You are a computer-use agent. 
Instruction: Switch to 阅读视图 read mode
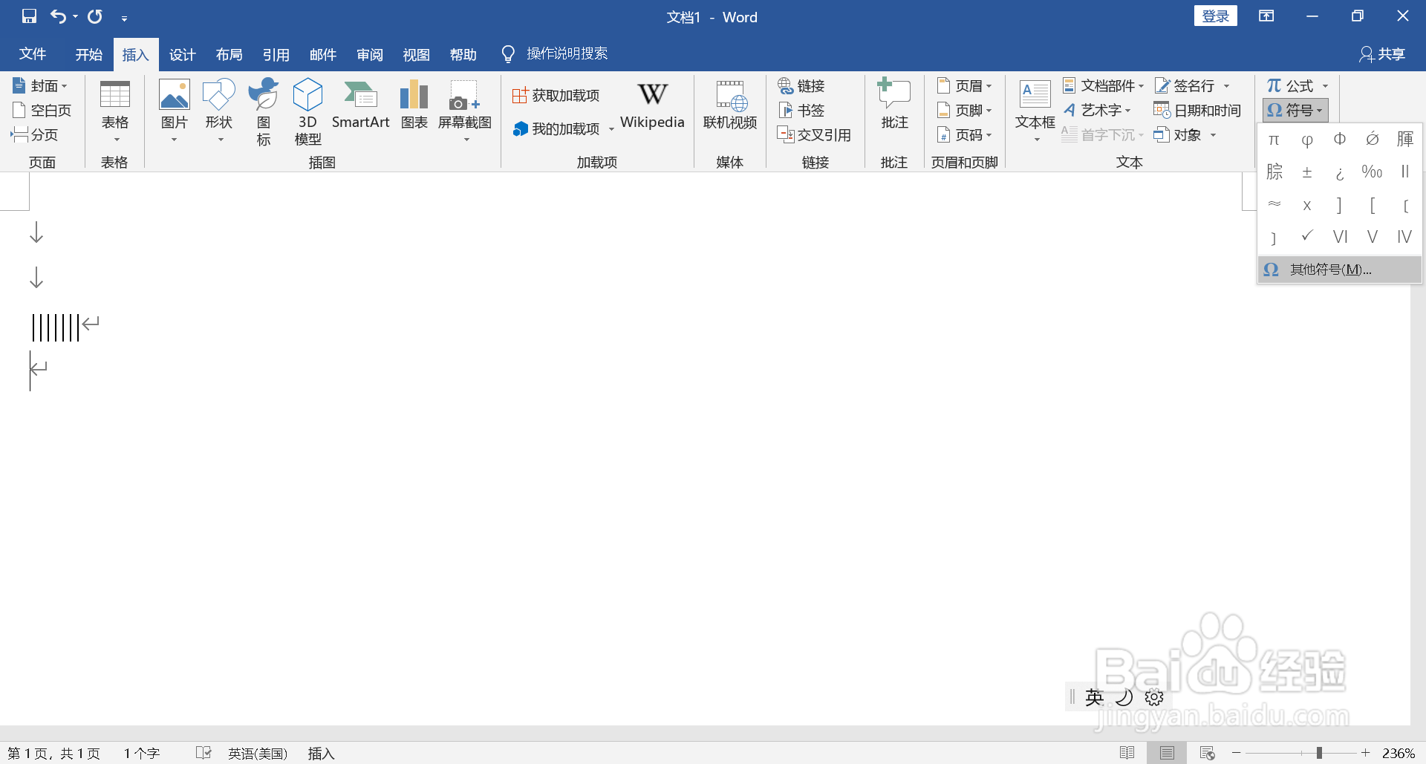[x=1127, y=752]
